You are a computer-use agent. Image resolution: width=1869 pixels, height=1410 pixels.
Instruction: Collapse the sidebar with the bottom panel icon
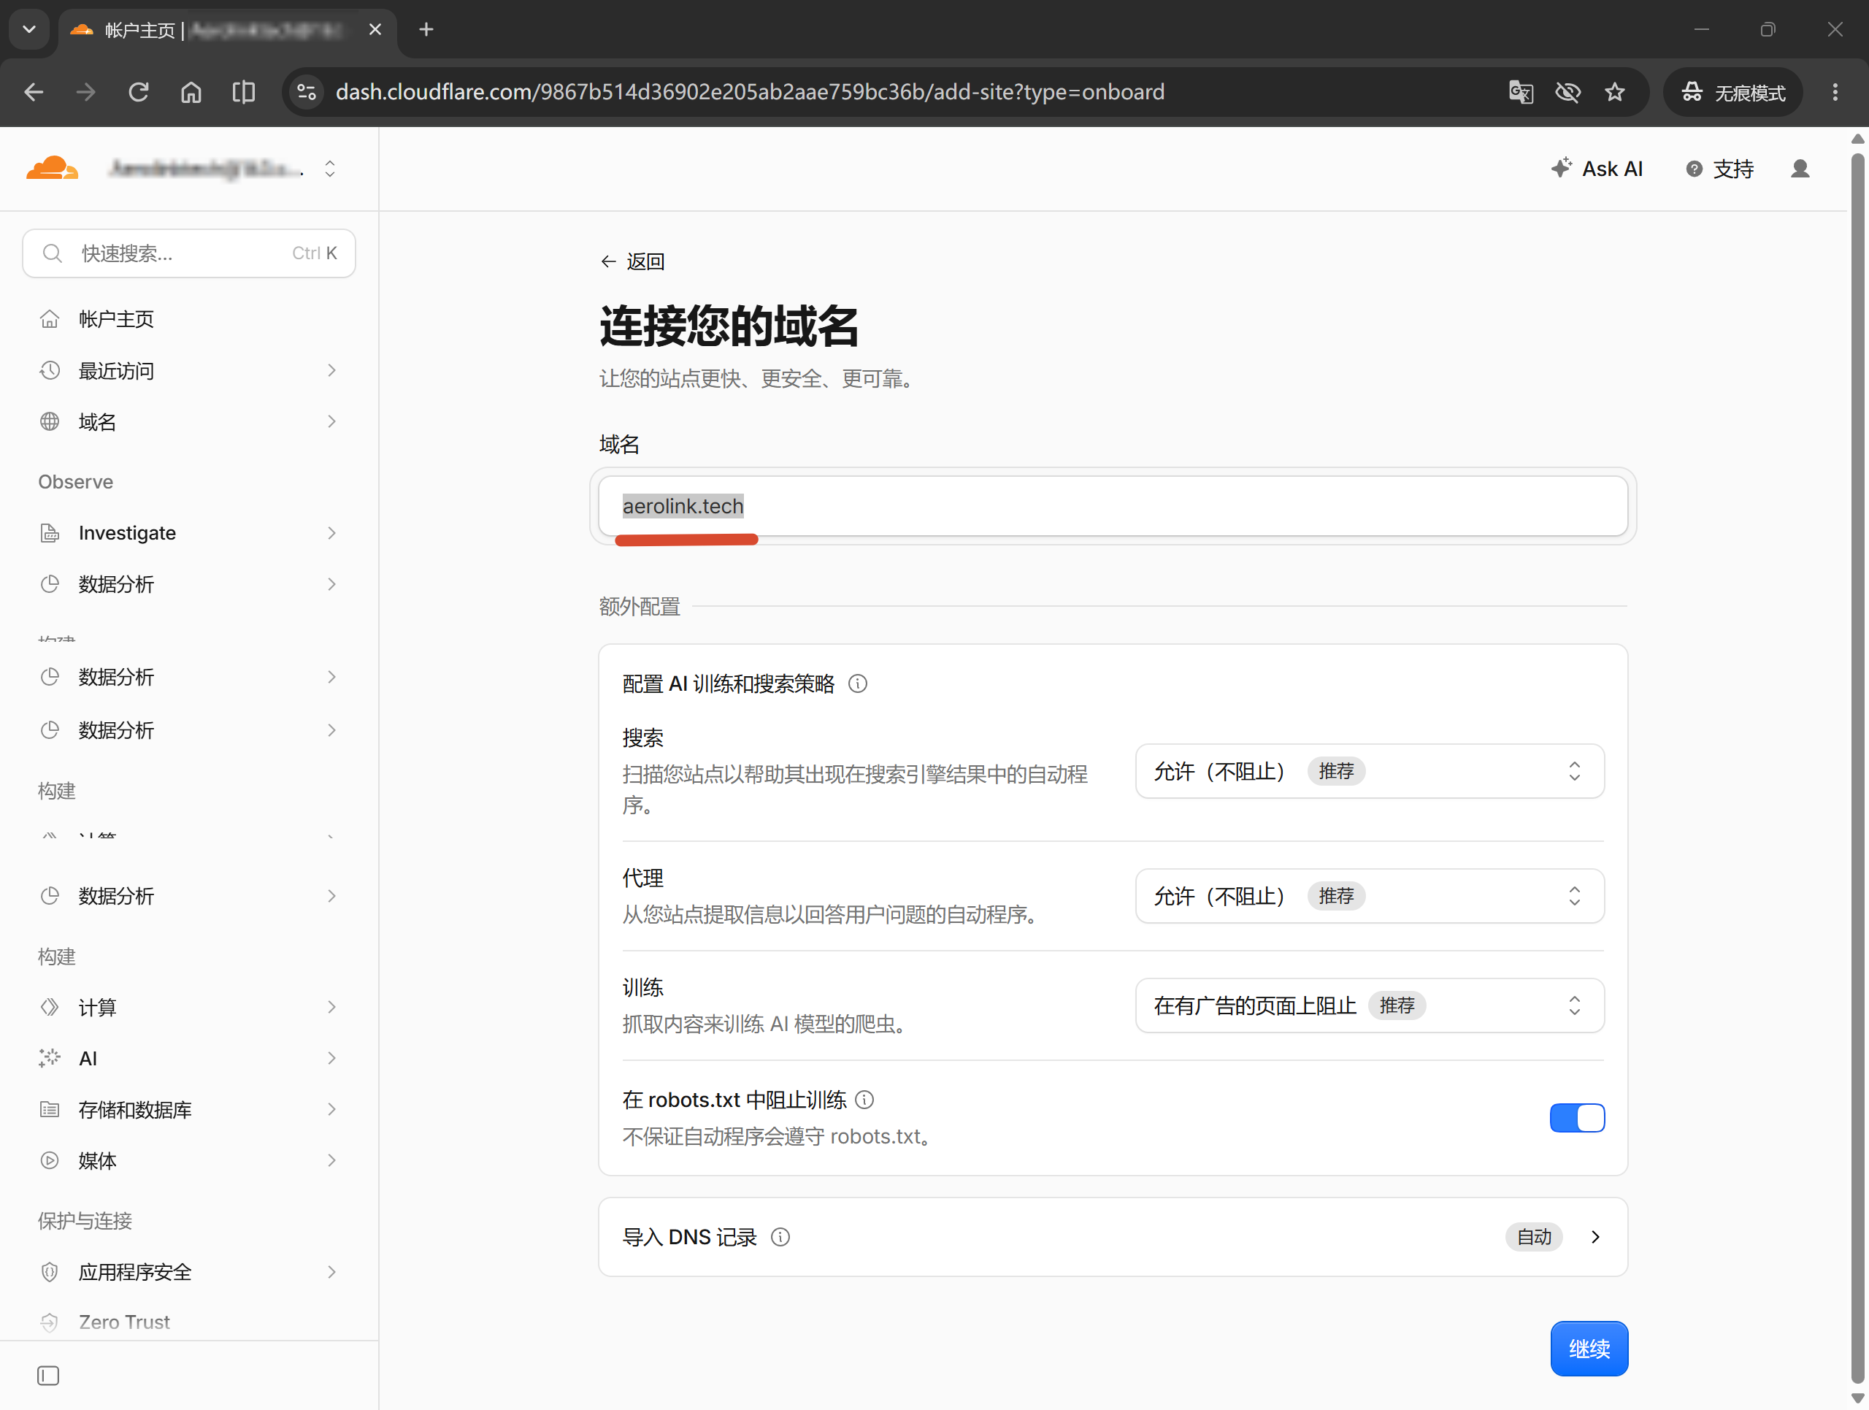[48, 1376]
